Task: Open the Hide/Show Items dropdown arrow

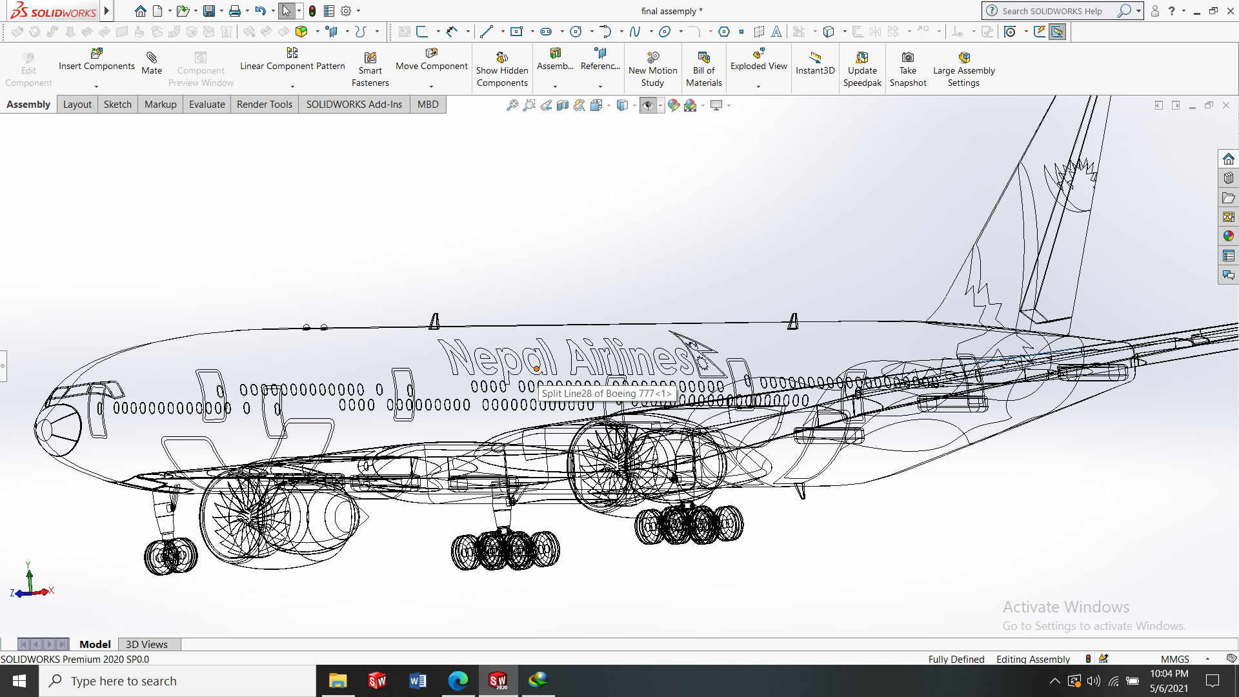Action: (661, 105)
